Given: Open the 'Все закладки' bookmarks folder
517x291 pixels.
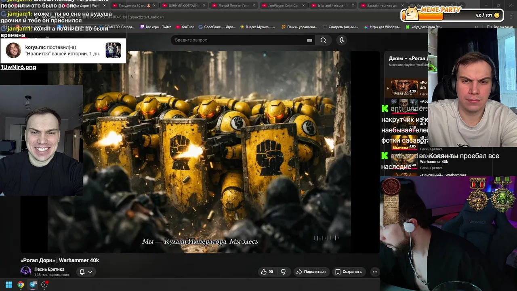Looking at the screenshot, I should [x=501, y=27].
